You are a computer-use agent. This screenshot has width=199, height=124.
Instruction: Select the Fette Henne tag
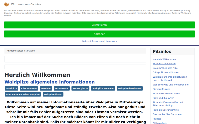click(x=62, y=88)
